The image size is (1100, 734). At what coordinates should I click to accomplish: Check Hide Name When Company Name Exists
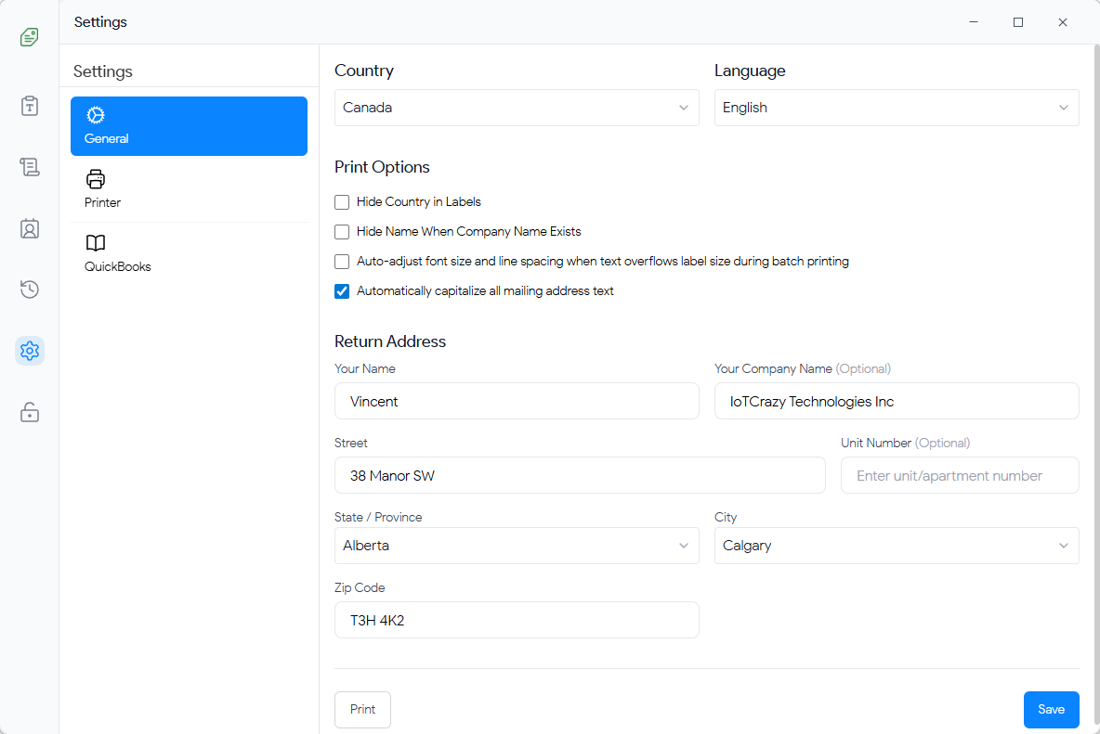(341, 231)
